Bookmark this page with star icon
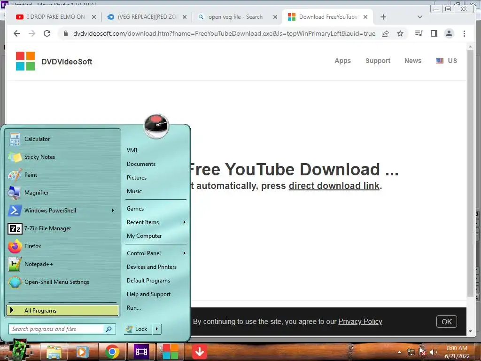Image resolution: width=481 pixels, height=361 pixels. tap(400, 33)
